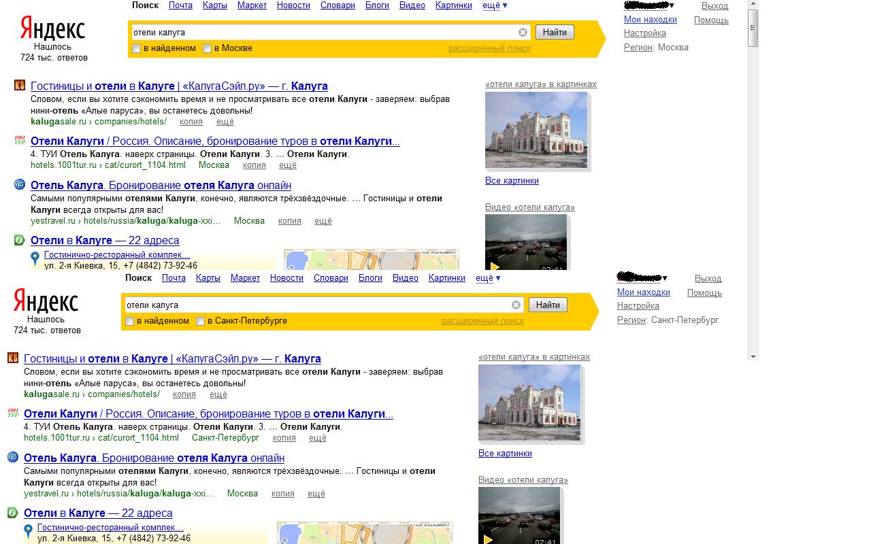The width and height of the screenshot is (871, 544).
Task: Open the road video thumbnail on the Санкт-Петербург-region page
Action: pos(519,515)
